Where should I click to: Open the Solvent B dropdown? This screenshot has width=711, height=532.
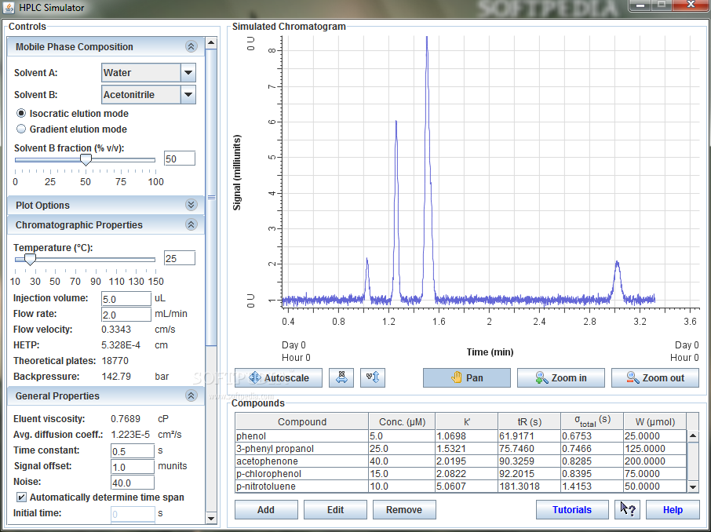pos(188,95)
